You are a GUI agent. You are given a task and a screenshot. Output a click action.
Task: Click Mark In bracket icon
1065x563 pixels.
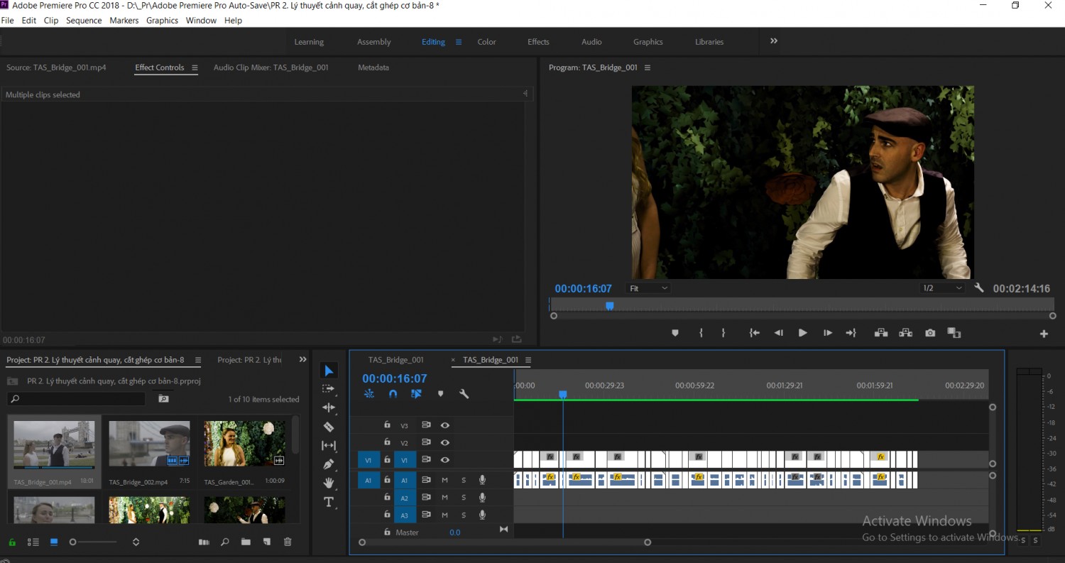(x=701, y=333)
